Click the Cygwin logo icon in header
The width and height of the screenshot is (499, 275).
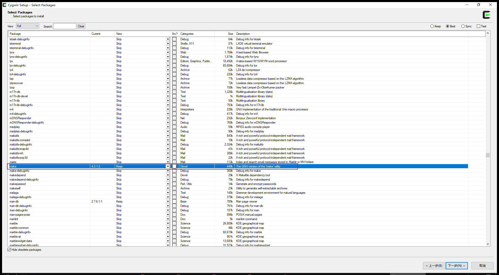(487, 15)
